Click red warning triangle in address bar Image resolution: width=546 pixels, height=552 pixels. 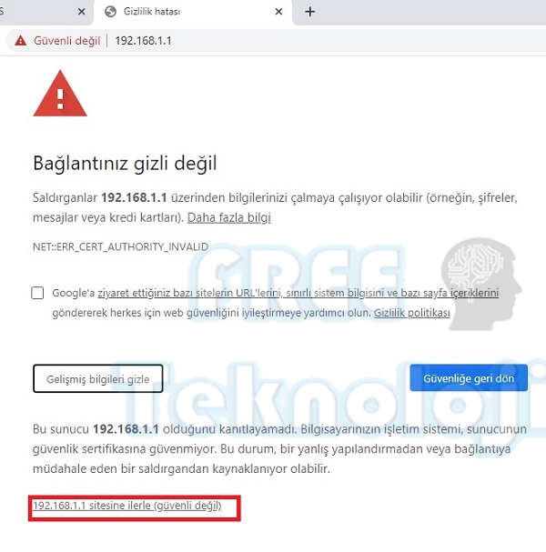click(x=20, y=41)
